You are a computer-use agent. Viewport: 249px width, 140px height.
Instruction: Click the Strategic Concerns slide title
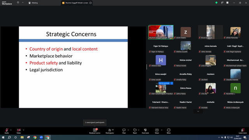click(x=71, y=34)
